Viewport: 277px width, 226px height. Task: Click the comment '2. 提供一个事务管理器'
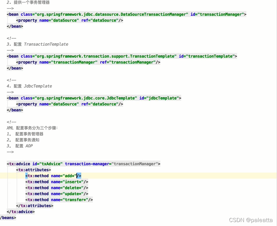click(28, 2)
